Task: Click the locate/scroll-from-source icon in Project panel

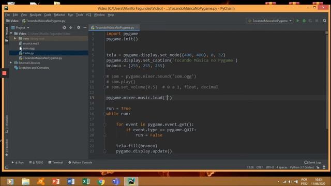Action: (64, 27)
